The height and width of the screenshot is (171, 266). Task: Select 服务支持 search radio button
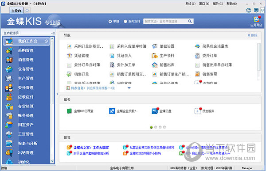coord(125,22)
